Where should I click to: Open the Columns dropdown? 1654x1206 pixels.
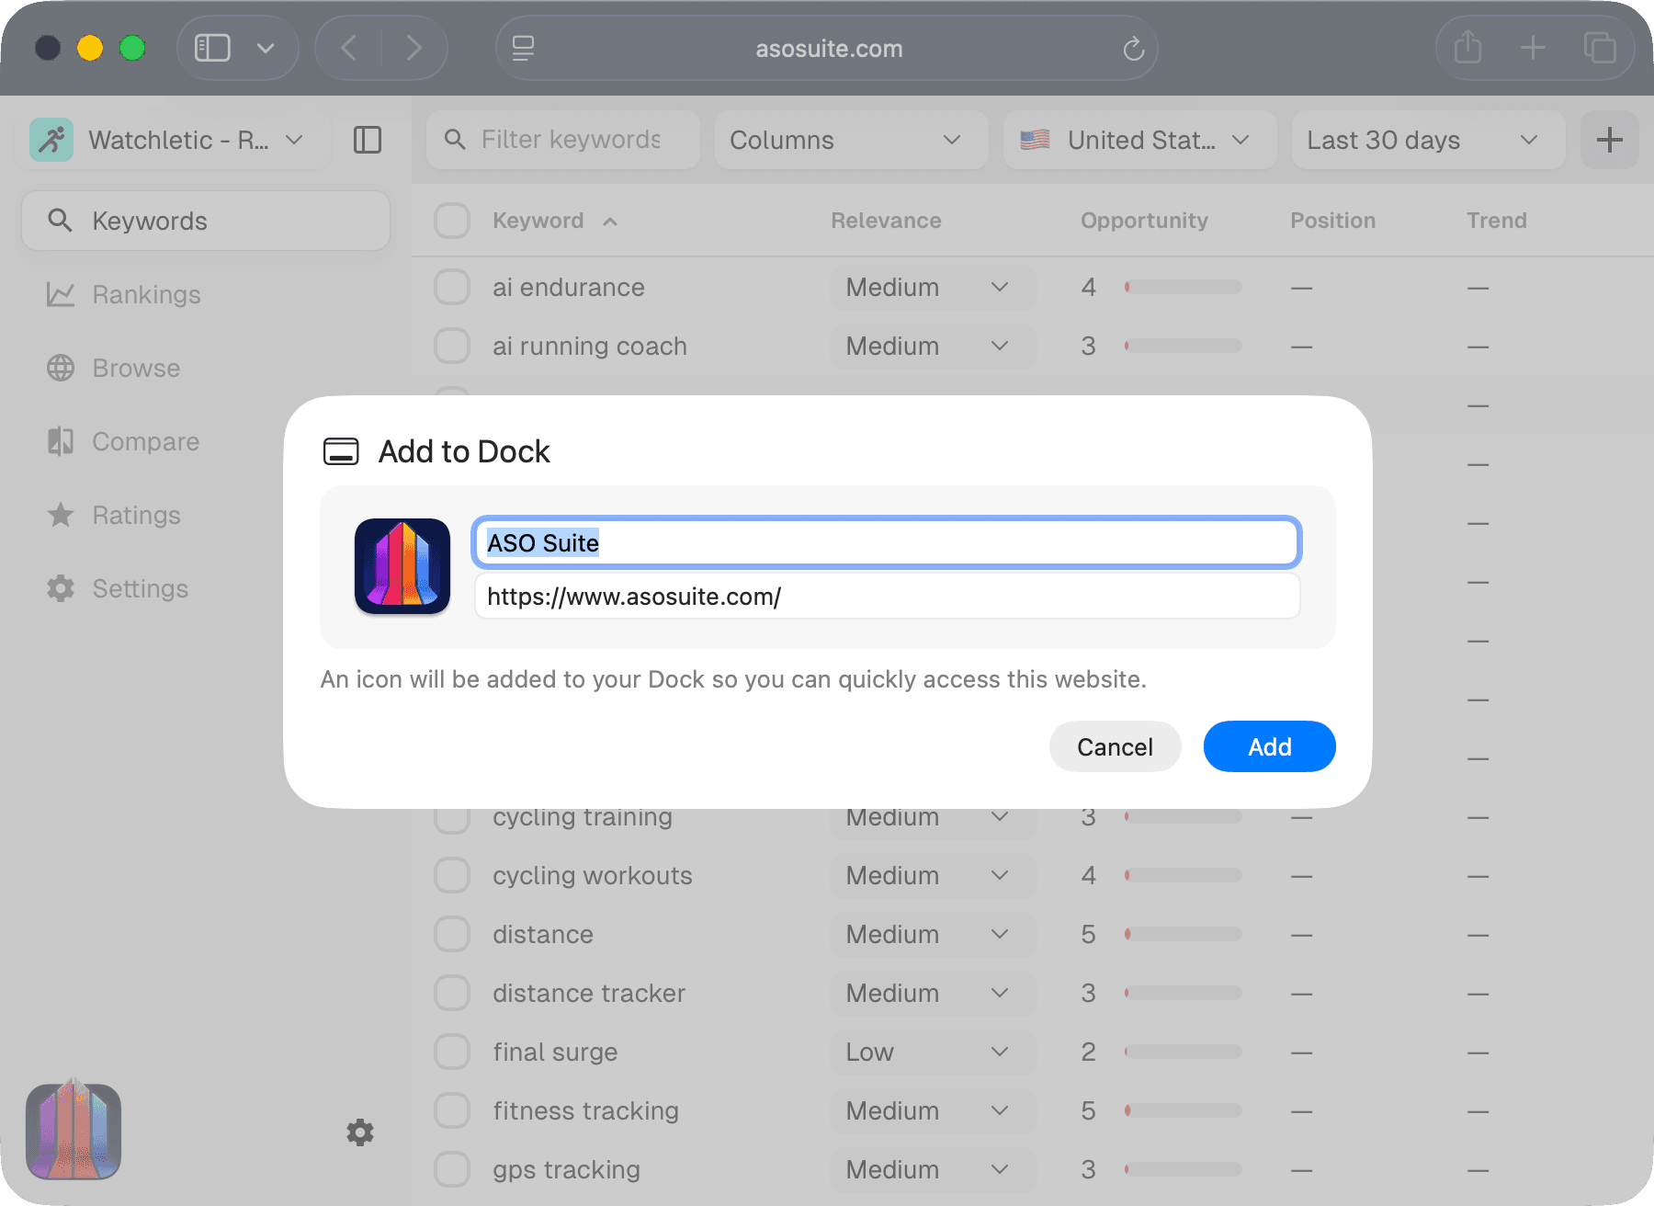click(850, 140)
